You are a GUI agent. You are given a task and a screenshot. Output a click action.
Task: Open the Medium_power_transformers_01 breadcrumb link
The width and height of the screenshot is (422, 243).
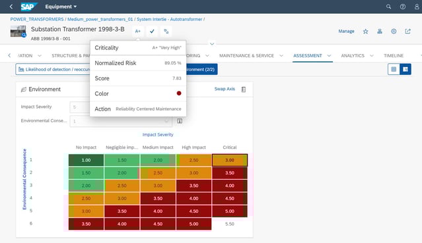point(100,19)
